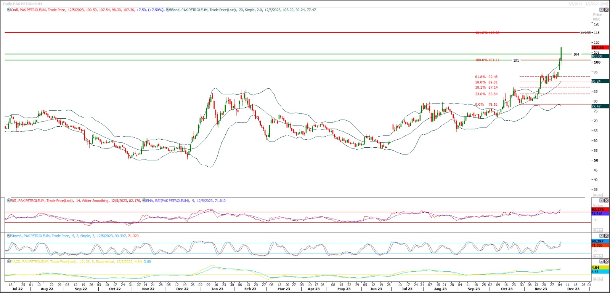Screen dimensions: 610x293
Task: Close the main price chart panel
Action: tap(607, 10)
